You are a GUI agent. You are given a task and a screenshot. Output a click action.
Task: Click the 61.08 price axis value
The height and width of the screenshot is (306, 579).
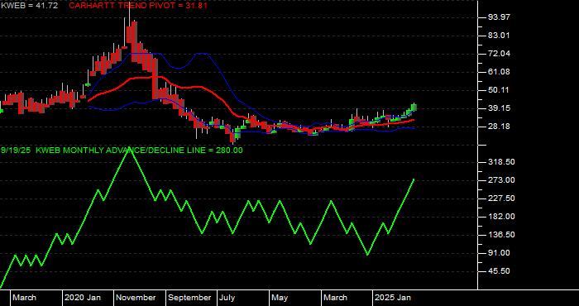pyautogui.click(x=499, y=72)
